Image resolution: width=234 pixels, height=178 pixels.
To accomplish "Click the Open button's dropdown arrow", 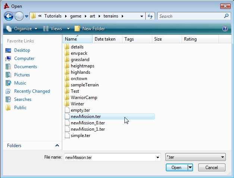I will click(x=190, y=168).
